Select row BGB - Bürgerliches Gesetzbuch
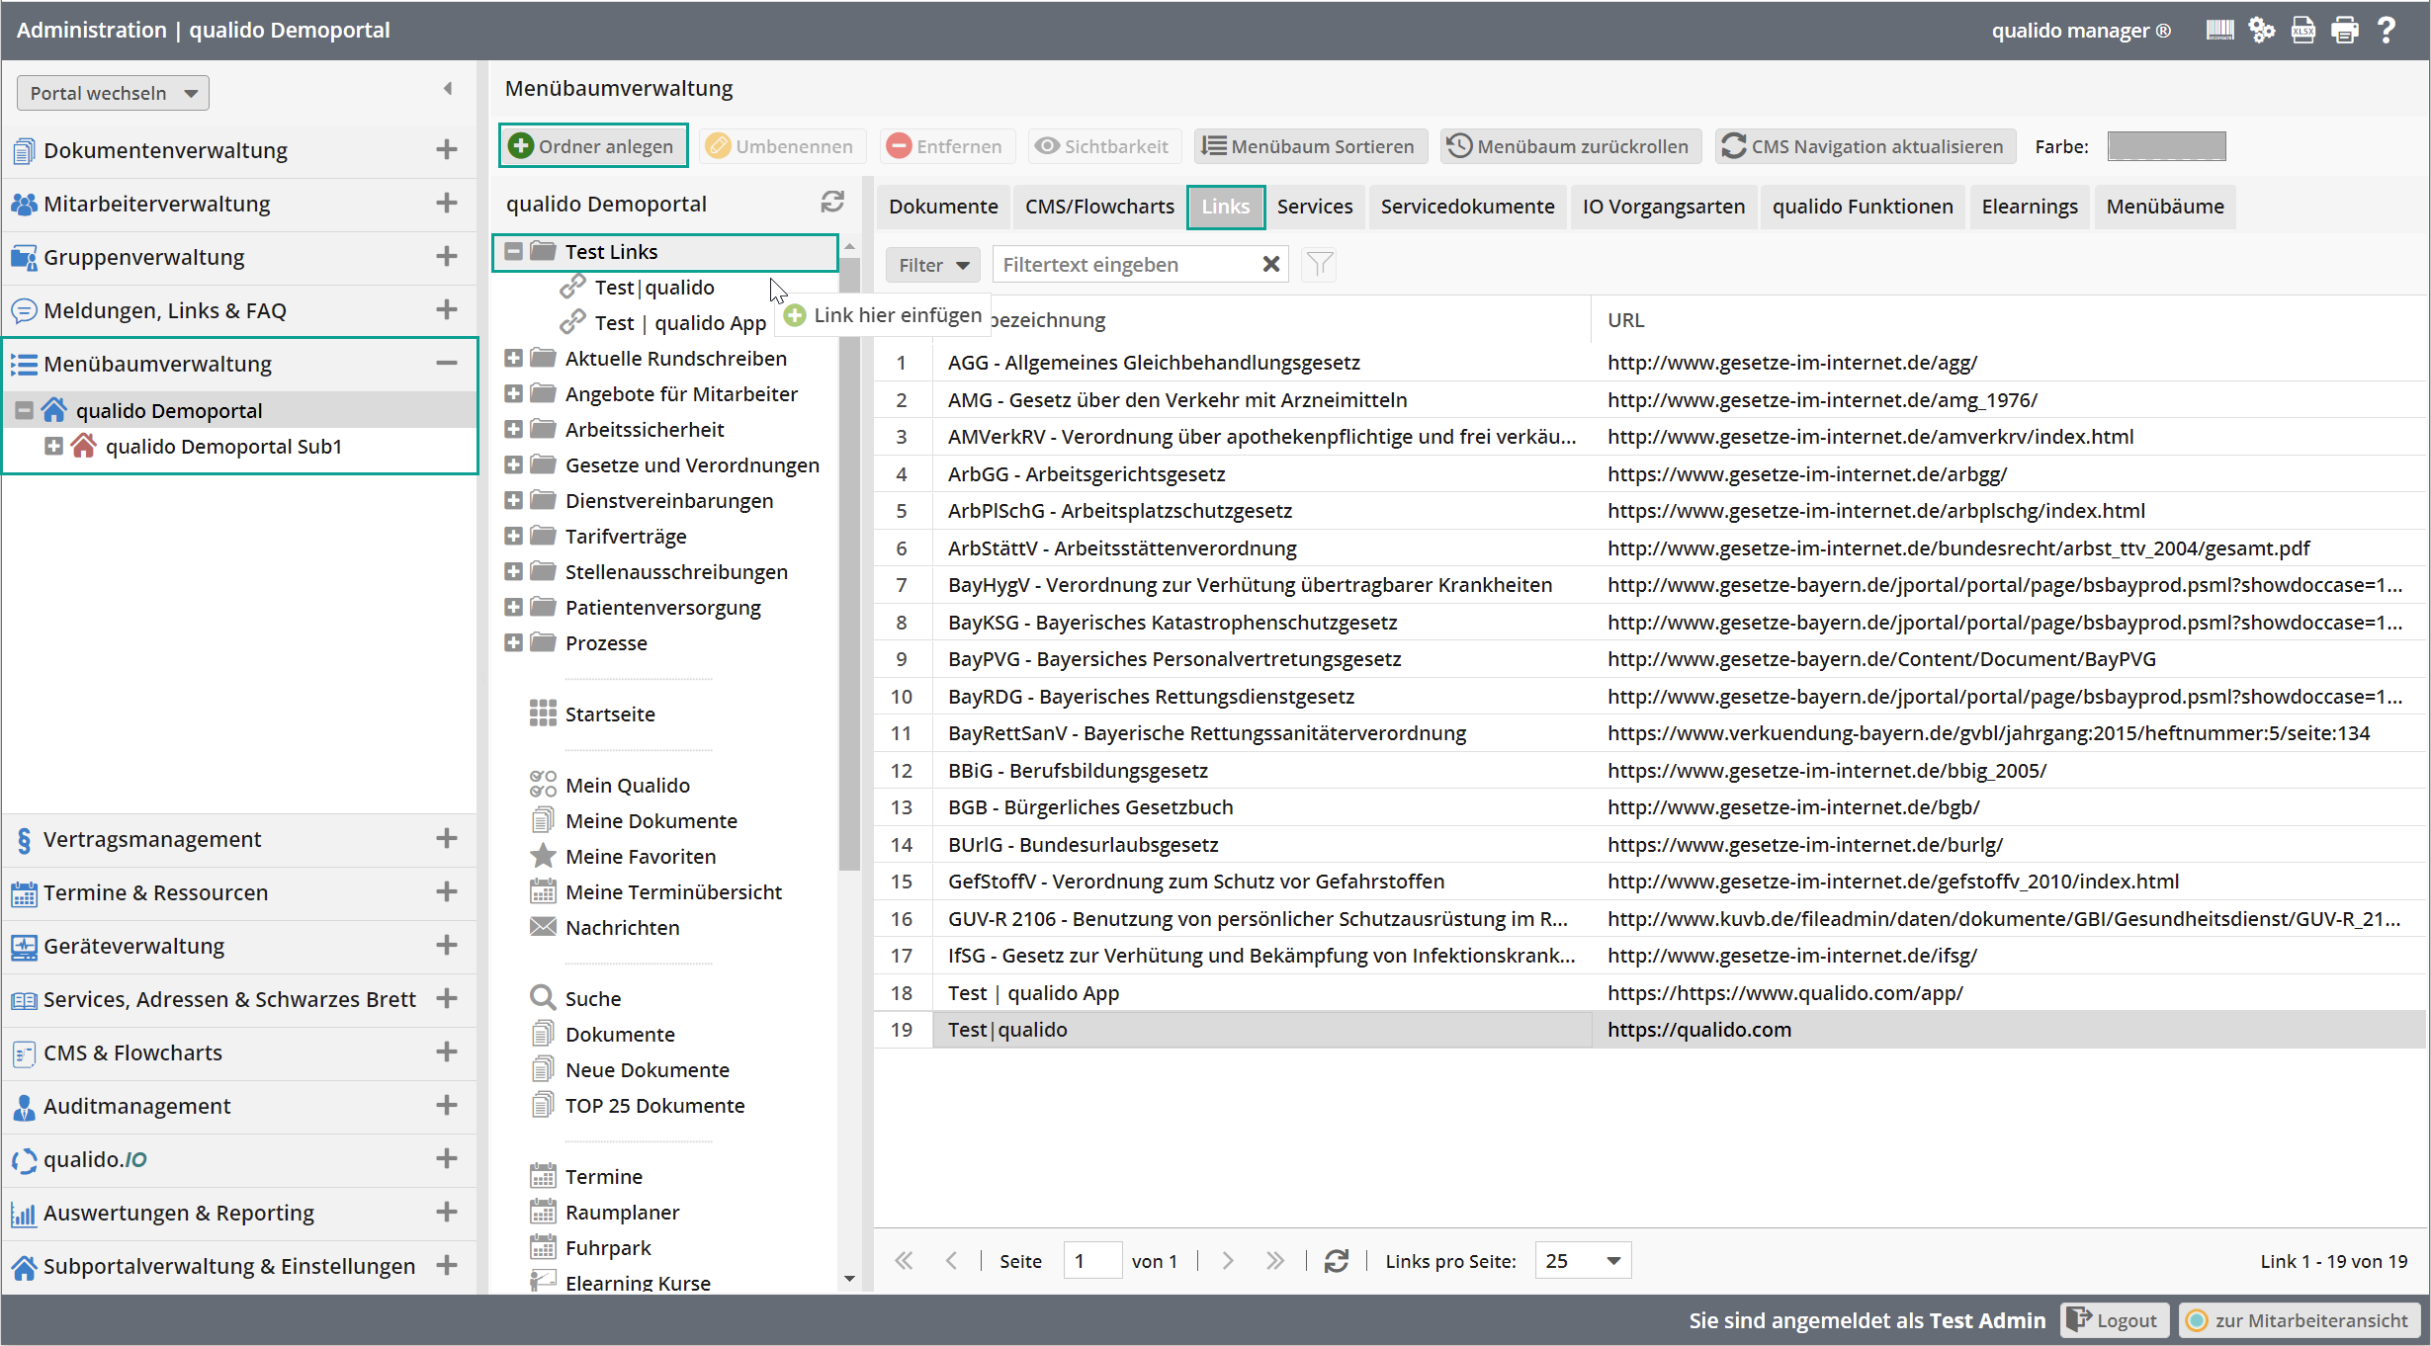Screen dimensions: 2431x1346 tap(1650, 807)
